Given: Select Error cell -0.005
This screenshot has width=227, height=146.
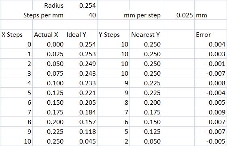Looking at the screenshot, I should point(211,141).
